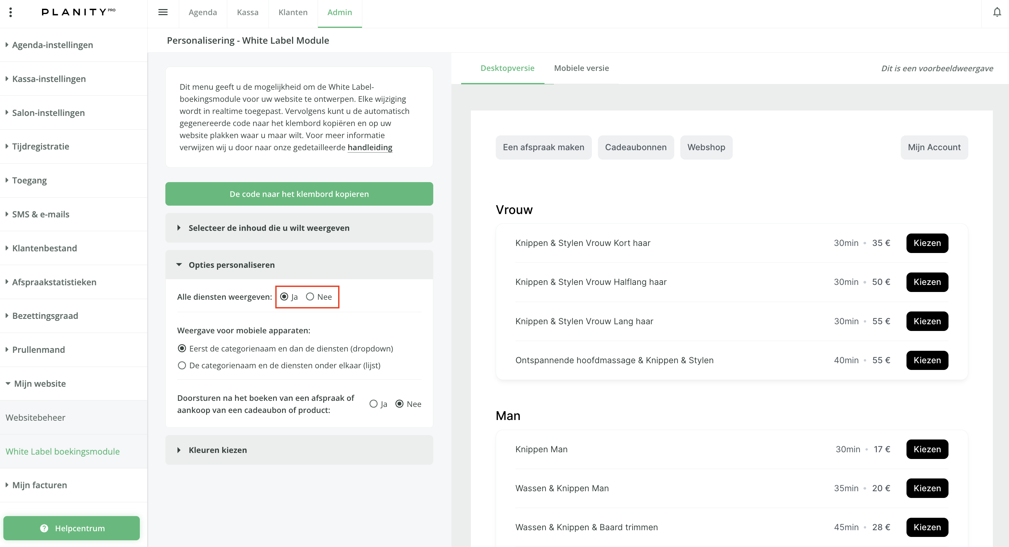This screenshot has width=1009, height=547.
Task: Choose the dropdown mobile display option
Action: pyautogui.click(x=182, y=348)
